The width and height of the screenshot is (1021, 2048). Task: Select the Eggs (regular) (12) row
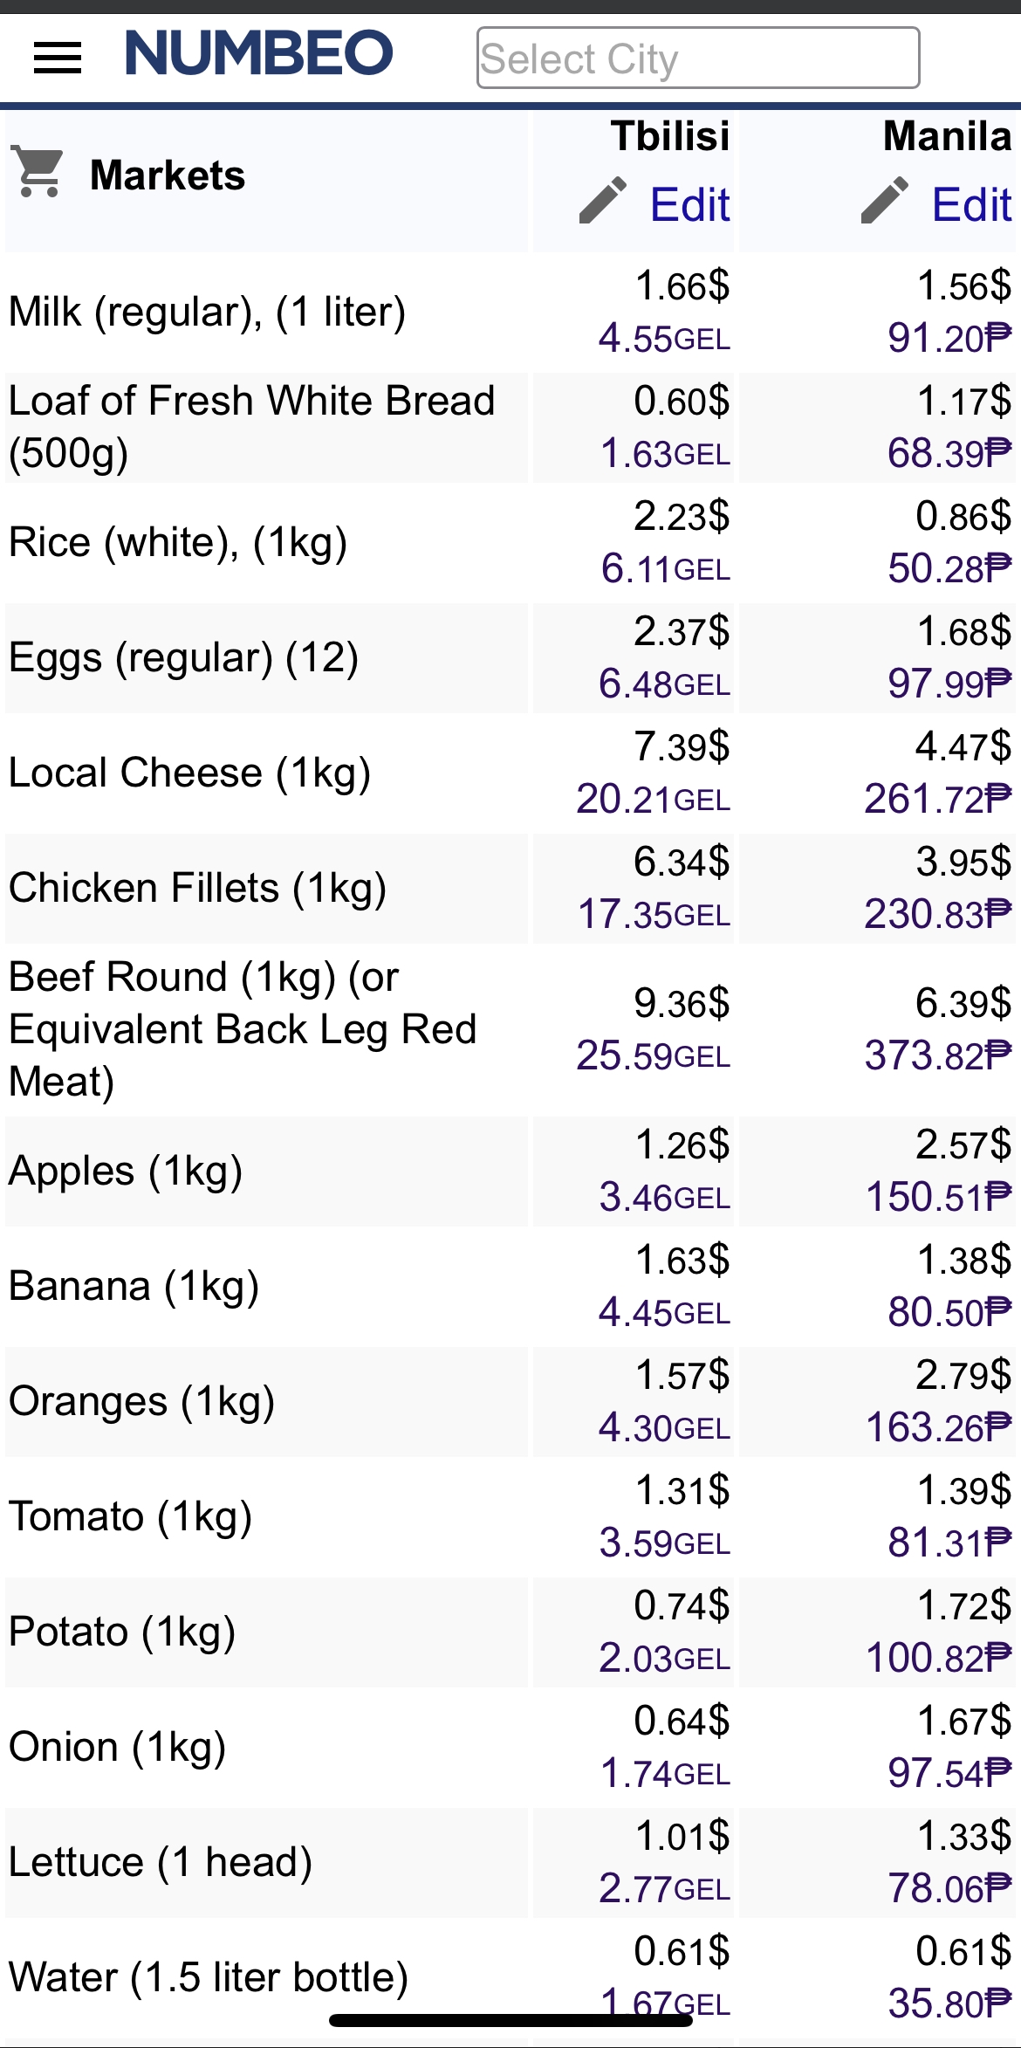(184, 657)
